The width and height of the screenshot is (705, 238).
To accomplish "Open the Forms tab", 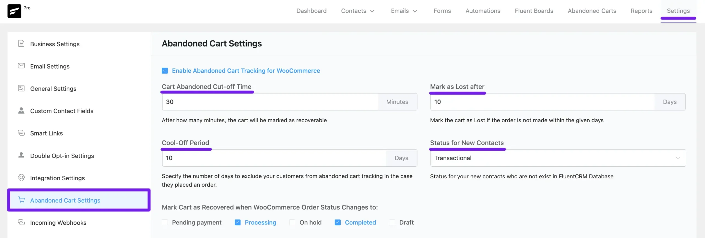I will coord(442,11).
